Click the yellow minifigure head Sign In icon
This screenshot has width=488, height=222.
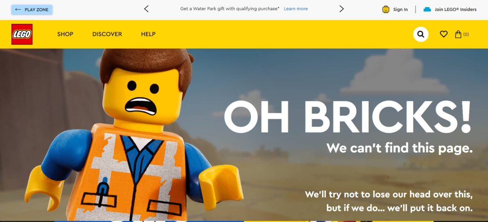click(386, 10)
